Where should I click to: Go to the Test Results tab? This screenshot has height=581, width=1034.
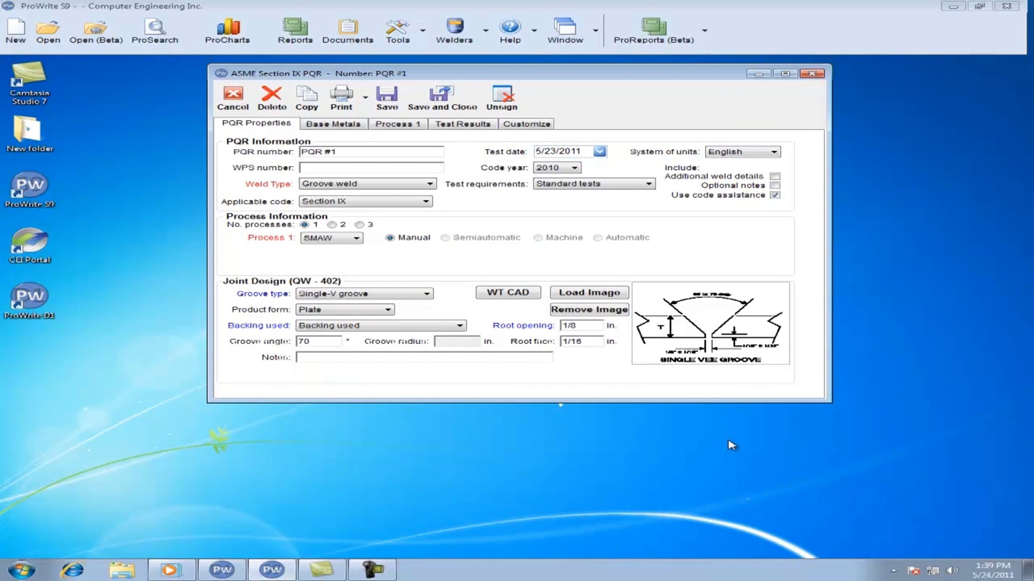coord(463,124)
